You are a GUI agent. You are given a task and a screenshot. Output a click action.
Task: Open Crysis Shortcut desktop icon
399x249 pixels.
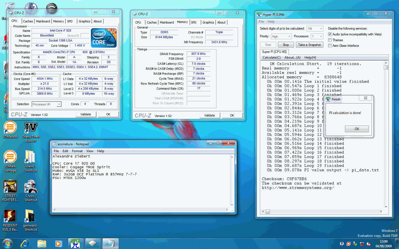31,191
